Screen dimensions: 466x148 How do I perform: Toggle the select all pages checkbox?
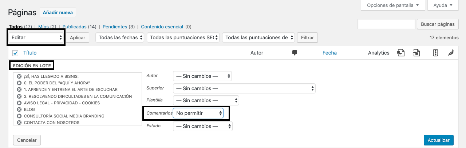tap(15, 53)
